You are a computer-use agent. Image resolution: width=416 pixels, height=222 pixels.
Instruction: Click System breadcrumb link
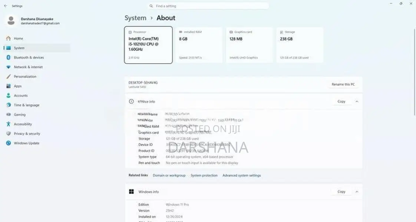(x=135, y=18)
